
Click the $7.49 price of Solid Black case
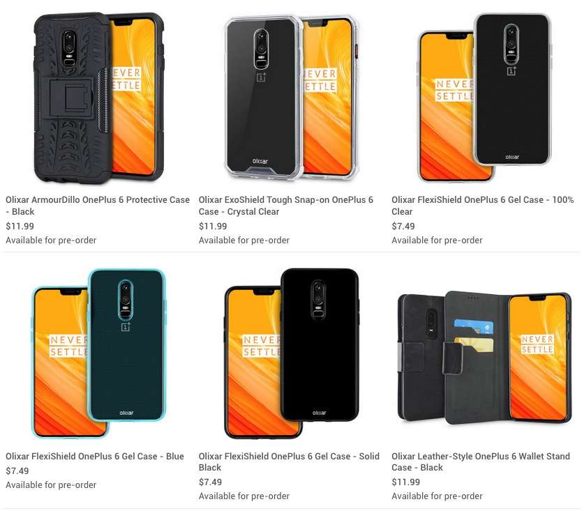point(210,482)
